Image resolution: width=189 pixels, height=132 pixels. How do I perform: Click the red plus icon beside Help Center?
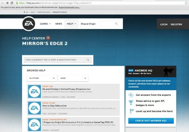click(x=48, y=38)
